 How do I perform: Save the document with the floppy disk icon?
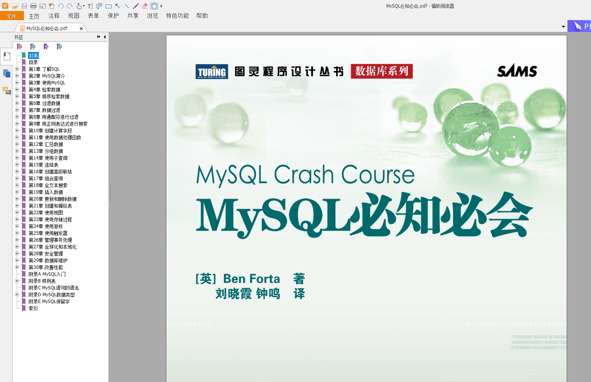click(x=24, y=6)
